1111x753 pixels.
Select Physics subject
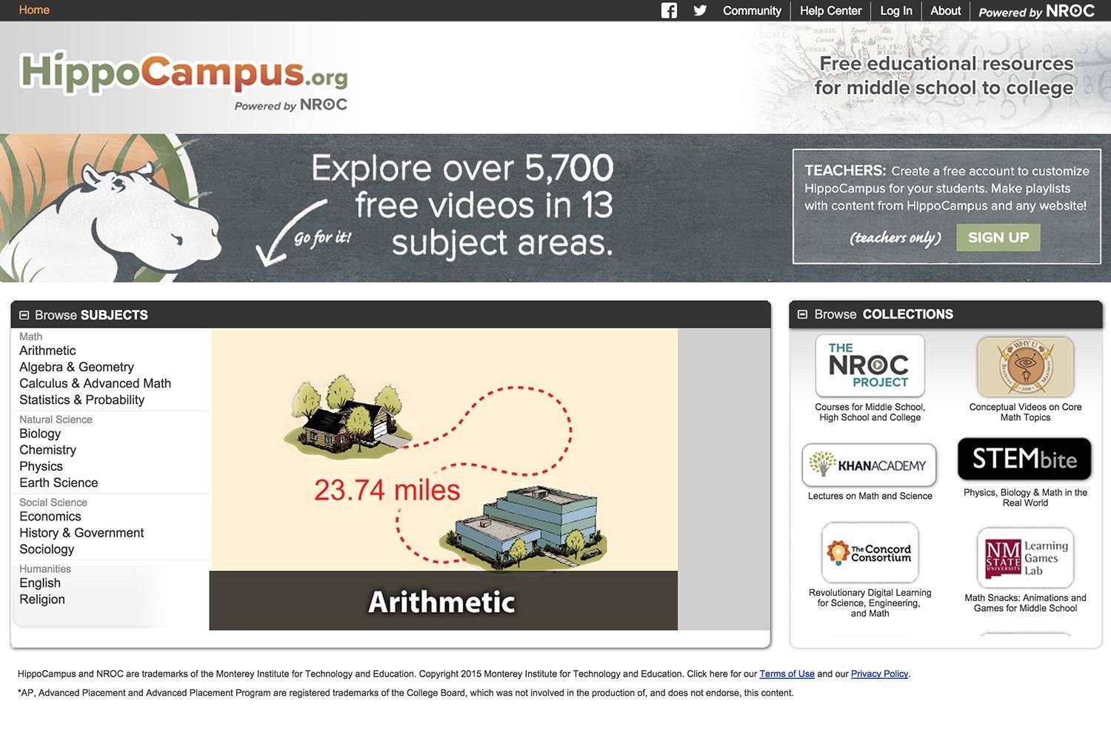click(x=41, y=466)
